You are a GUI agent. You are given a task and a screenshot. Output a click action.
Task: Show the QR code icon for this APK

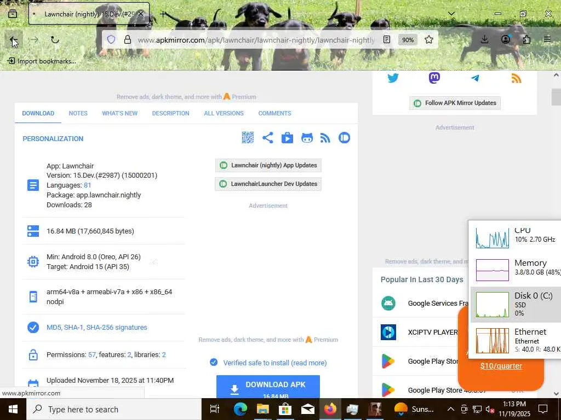click(x=248, y=138)
